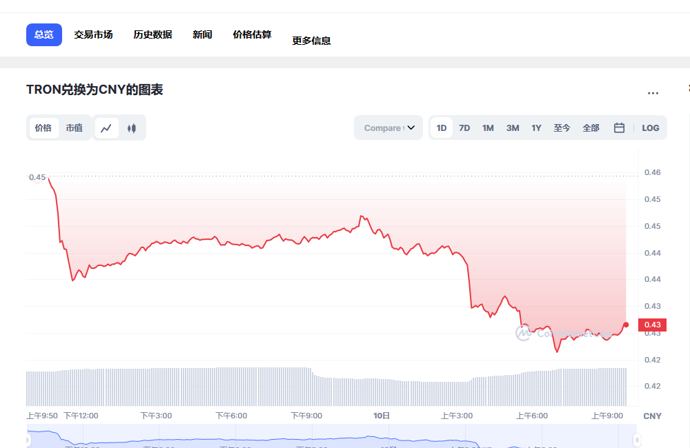Click right handle of range slider

[636, 440]
